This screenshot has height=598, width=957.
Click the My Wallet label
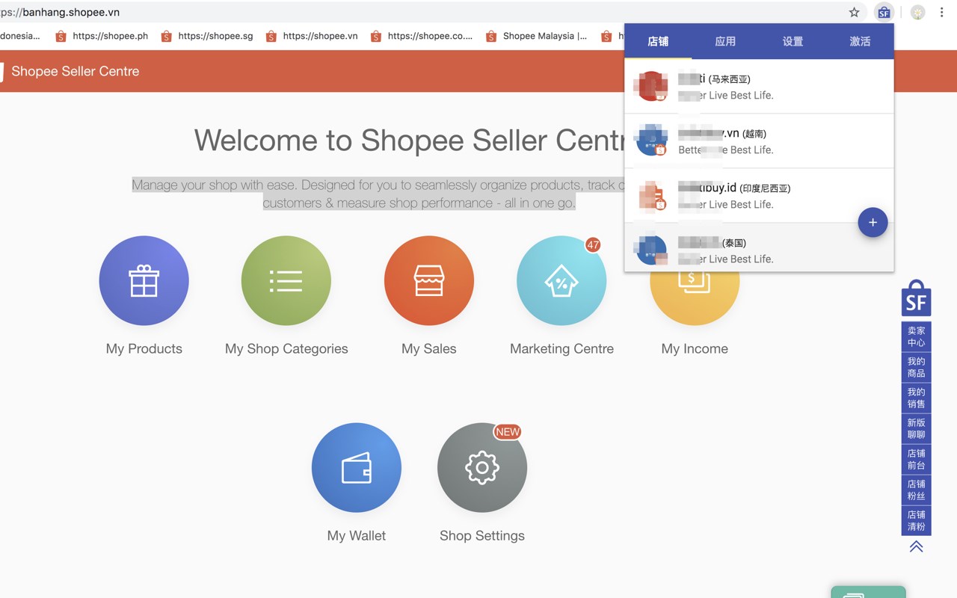pyautogui.click(x=357, y=535)
